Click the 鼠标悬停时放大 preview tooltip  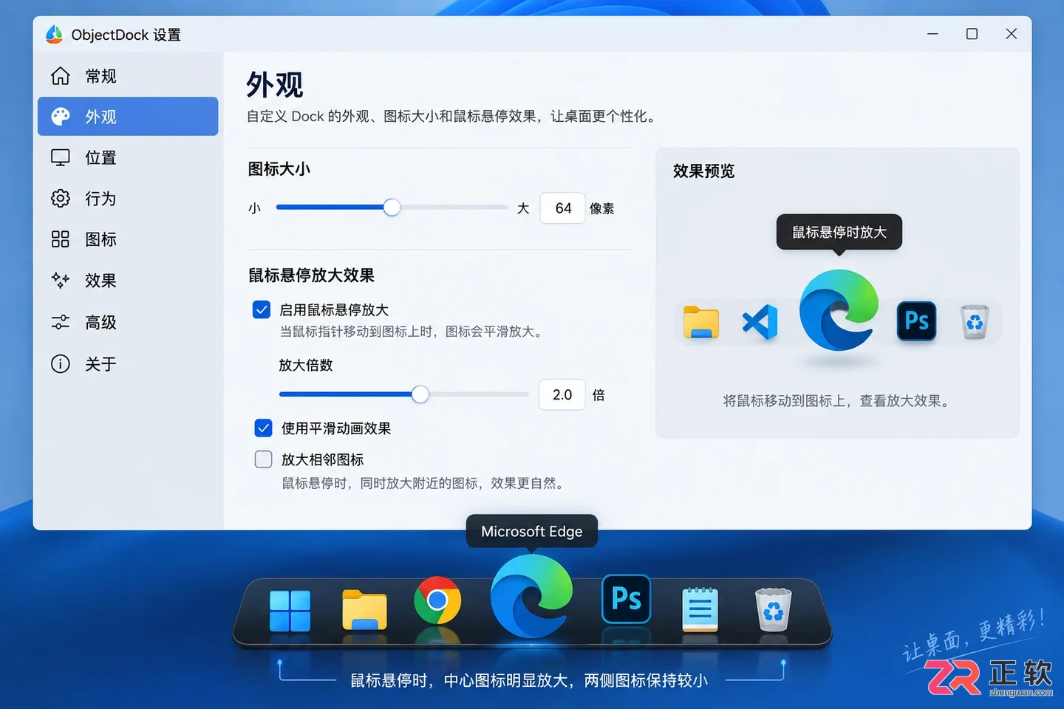coord(839,232)
